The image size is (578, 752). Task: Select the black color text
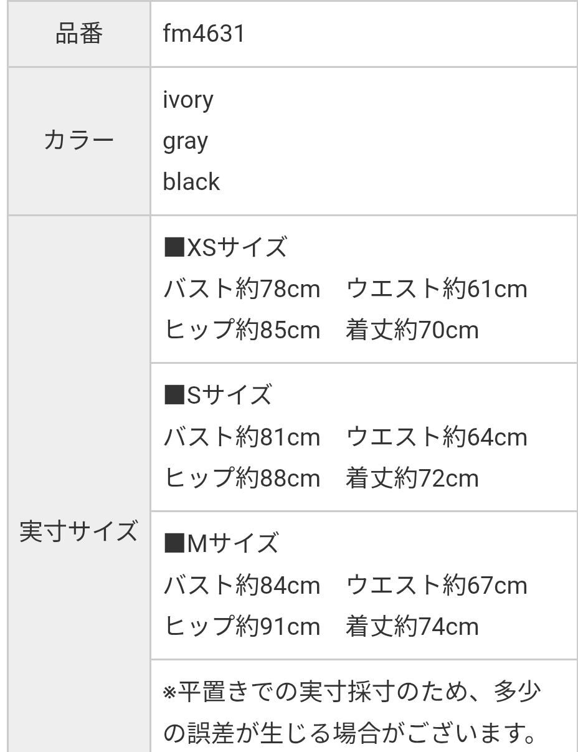(x=191, y=182)
